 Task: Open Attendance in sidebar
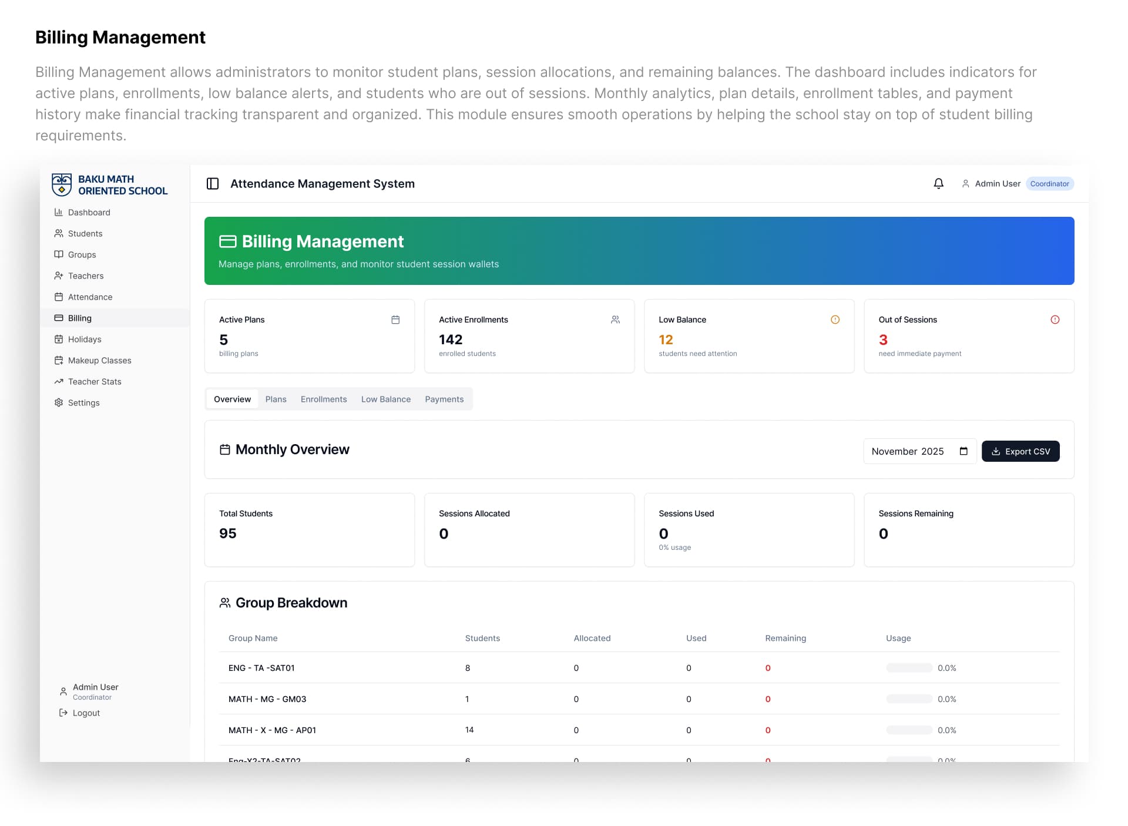click(x=115, y=297)
